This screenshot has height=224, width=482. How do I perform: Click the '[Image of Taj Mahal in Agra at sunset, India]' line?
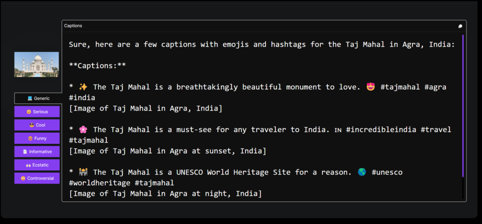pos(167,151)
